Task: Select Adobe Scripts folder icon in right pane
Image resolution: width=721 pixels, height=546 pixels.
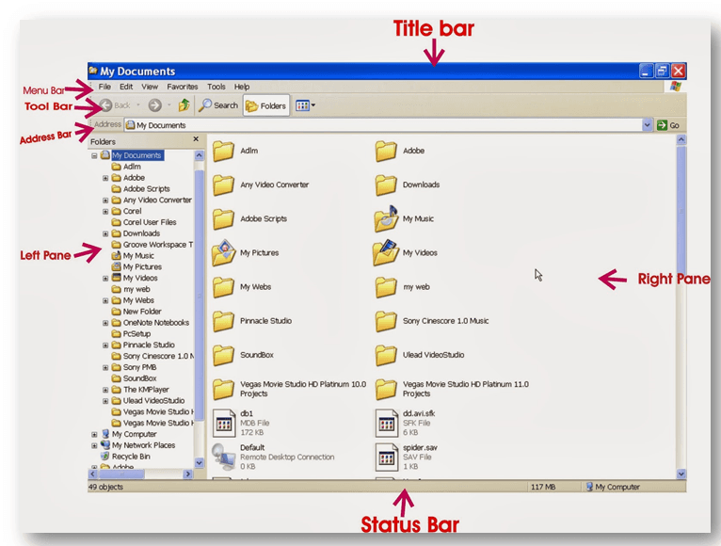Action: point(223,219)
